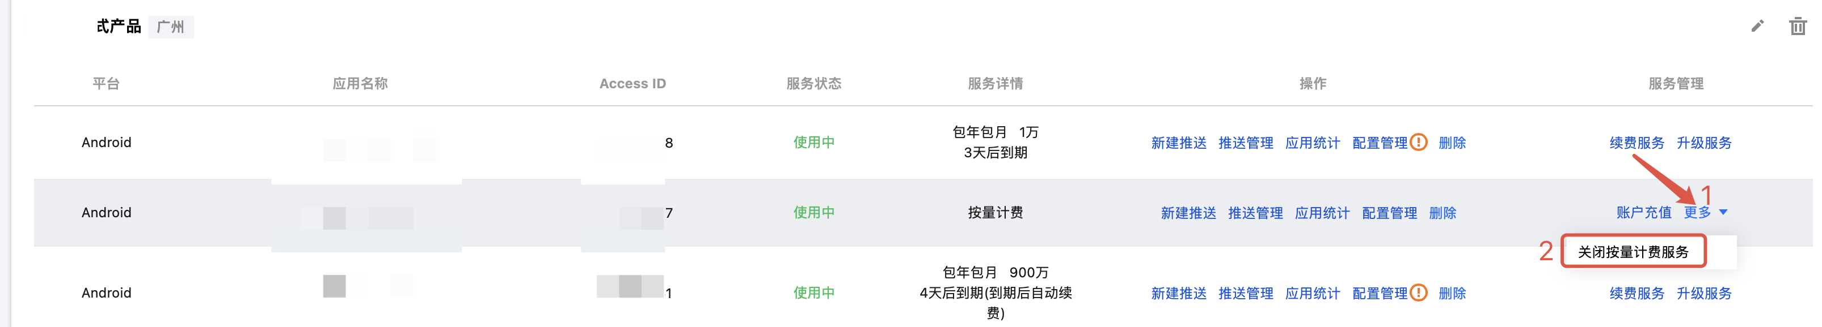Click 新建推送 in the 900万 plan row
The height and width of the screenshot is (327, 1822).
click(1178, 293)
